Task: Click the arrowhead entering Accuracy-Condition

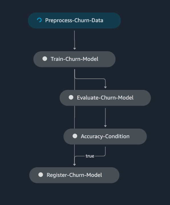Action: click(105, 126)
